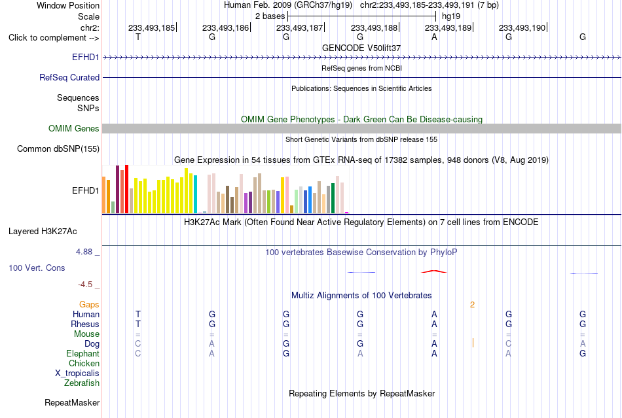Click position label 233,493,190
Image resolution: width=622 pixels, height=418 pixels.
pyautogui.click(x=522, y=27)
